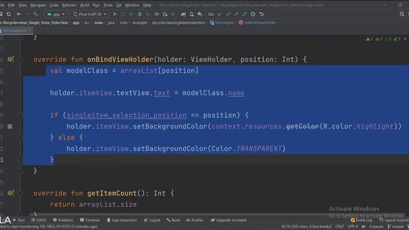The height and width of the screenshot is (230, 409).
Task: Open the Pixel 4 API 30 device dropdown
Action: 90,14
